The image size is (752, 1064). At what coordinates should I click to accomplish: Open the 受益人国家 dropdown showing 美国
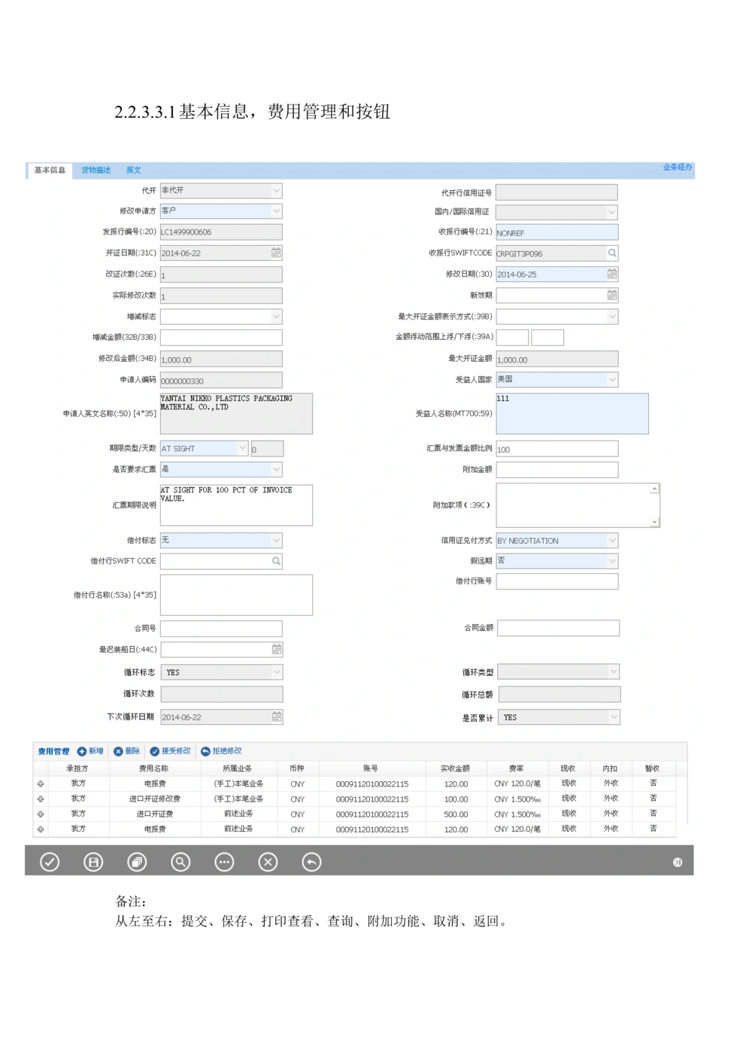pos(611,379)
